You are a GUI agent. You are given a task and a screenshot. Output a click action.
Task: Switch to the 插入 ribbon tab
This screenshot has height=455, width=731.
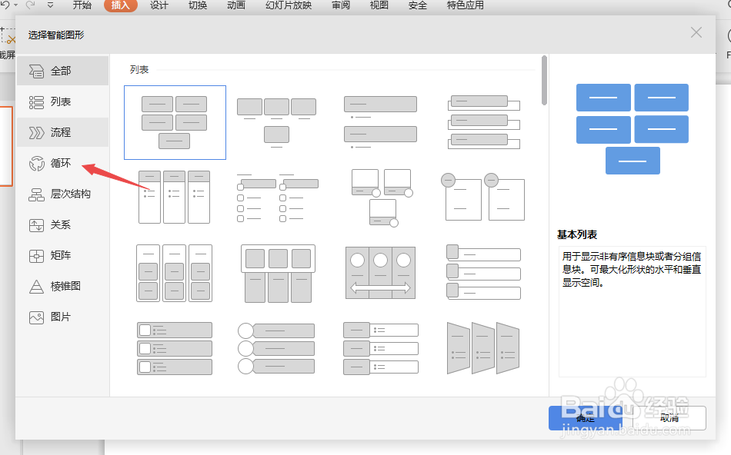(120, 5)
